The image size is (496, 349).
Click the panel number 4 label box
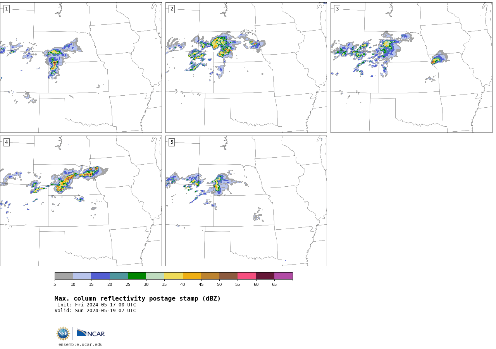(x=6, y=142)
